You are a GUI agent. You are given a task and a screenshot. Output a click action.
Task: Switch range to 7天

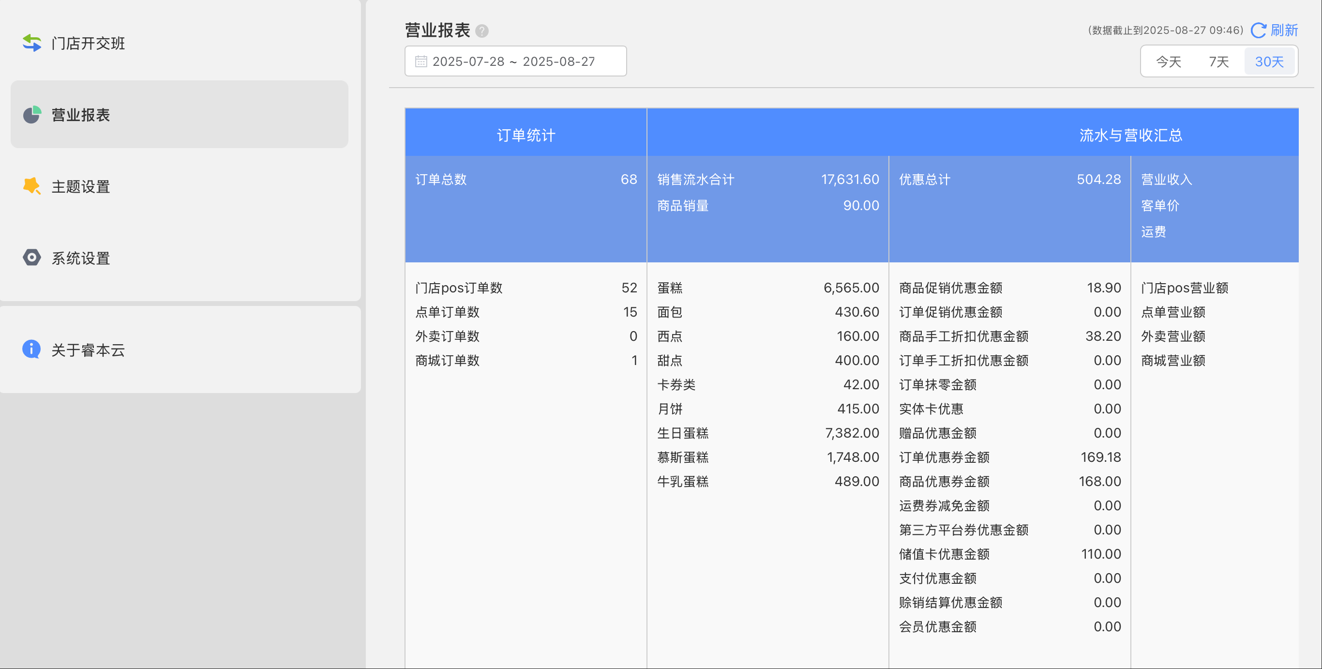(x=1219, y=61)
